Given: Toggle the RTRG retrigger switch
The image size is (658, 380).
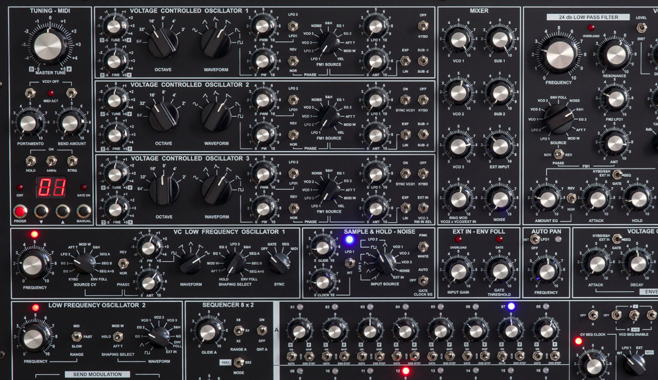Looking at the screenshot, I should [x=72, y=161].
